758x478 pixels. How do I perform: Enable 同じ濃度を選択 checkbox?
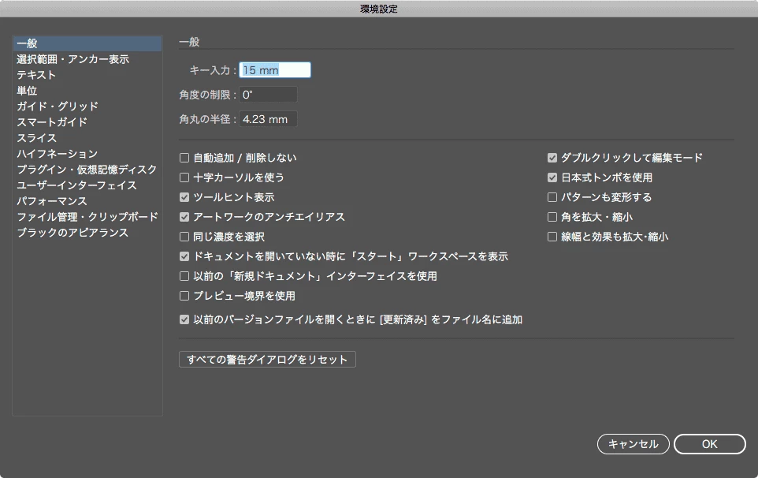tap(184, 237)
